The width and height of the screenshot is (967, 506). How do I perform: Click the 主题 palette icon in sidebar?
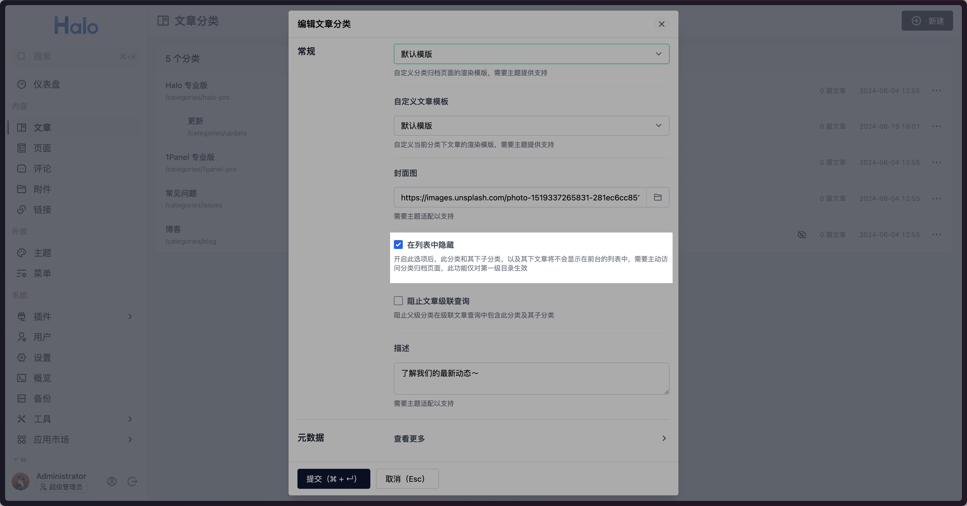pyautogui.click(x=22, y=253)
